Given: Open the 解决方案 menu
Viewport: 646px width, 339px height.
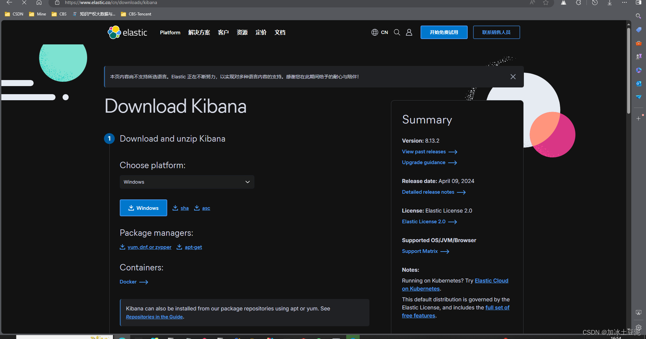Looking at the screenshot, I should pos(199,32).
